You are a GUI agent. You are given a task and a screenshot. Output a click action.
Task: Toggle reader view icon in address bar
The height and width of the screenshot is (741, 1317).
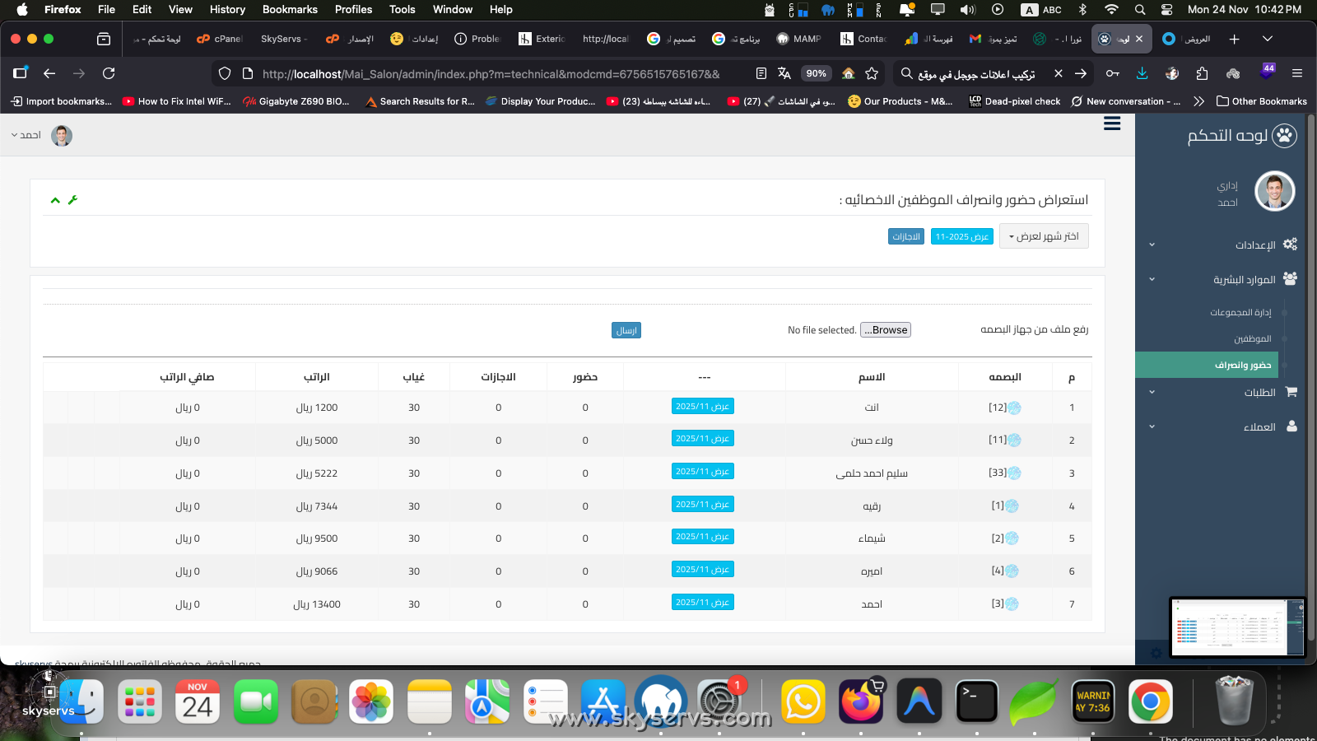(761, 73)
